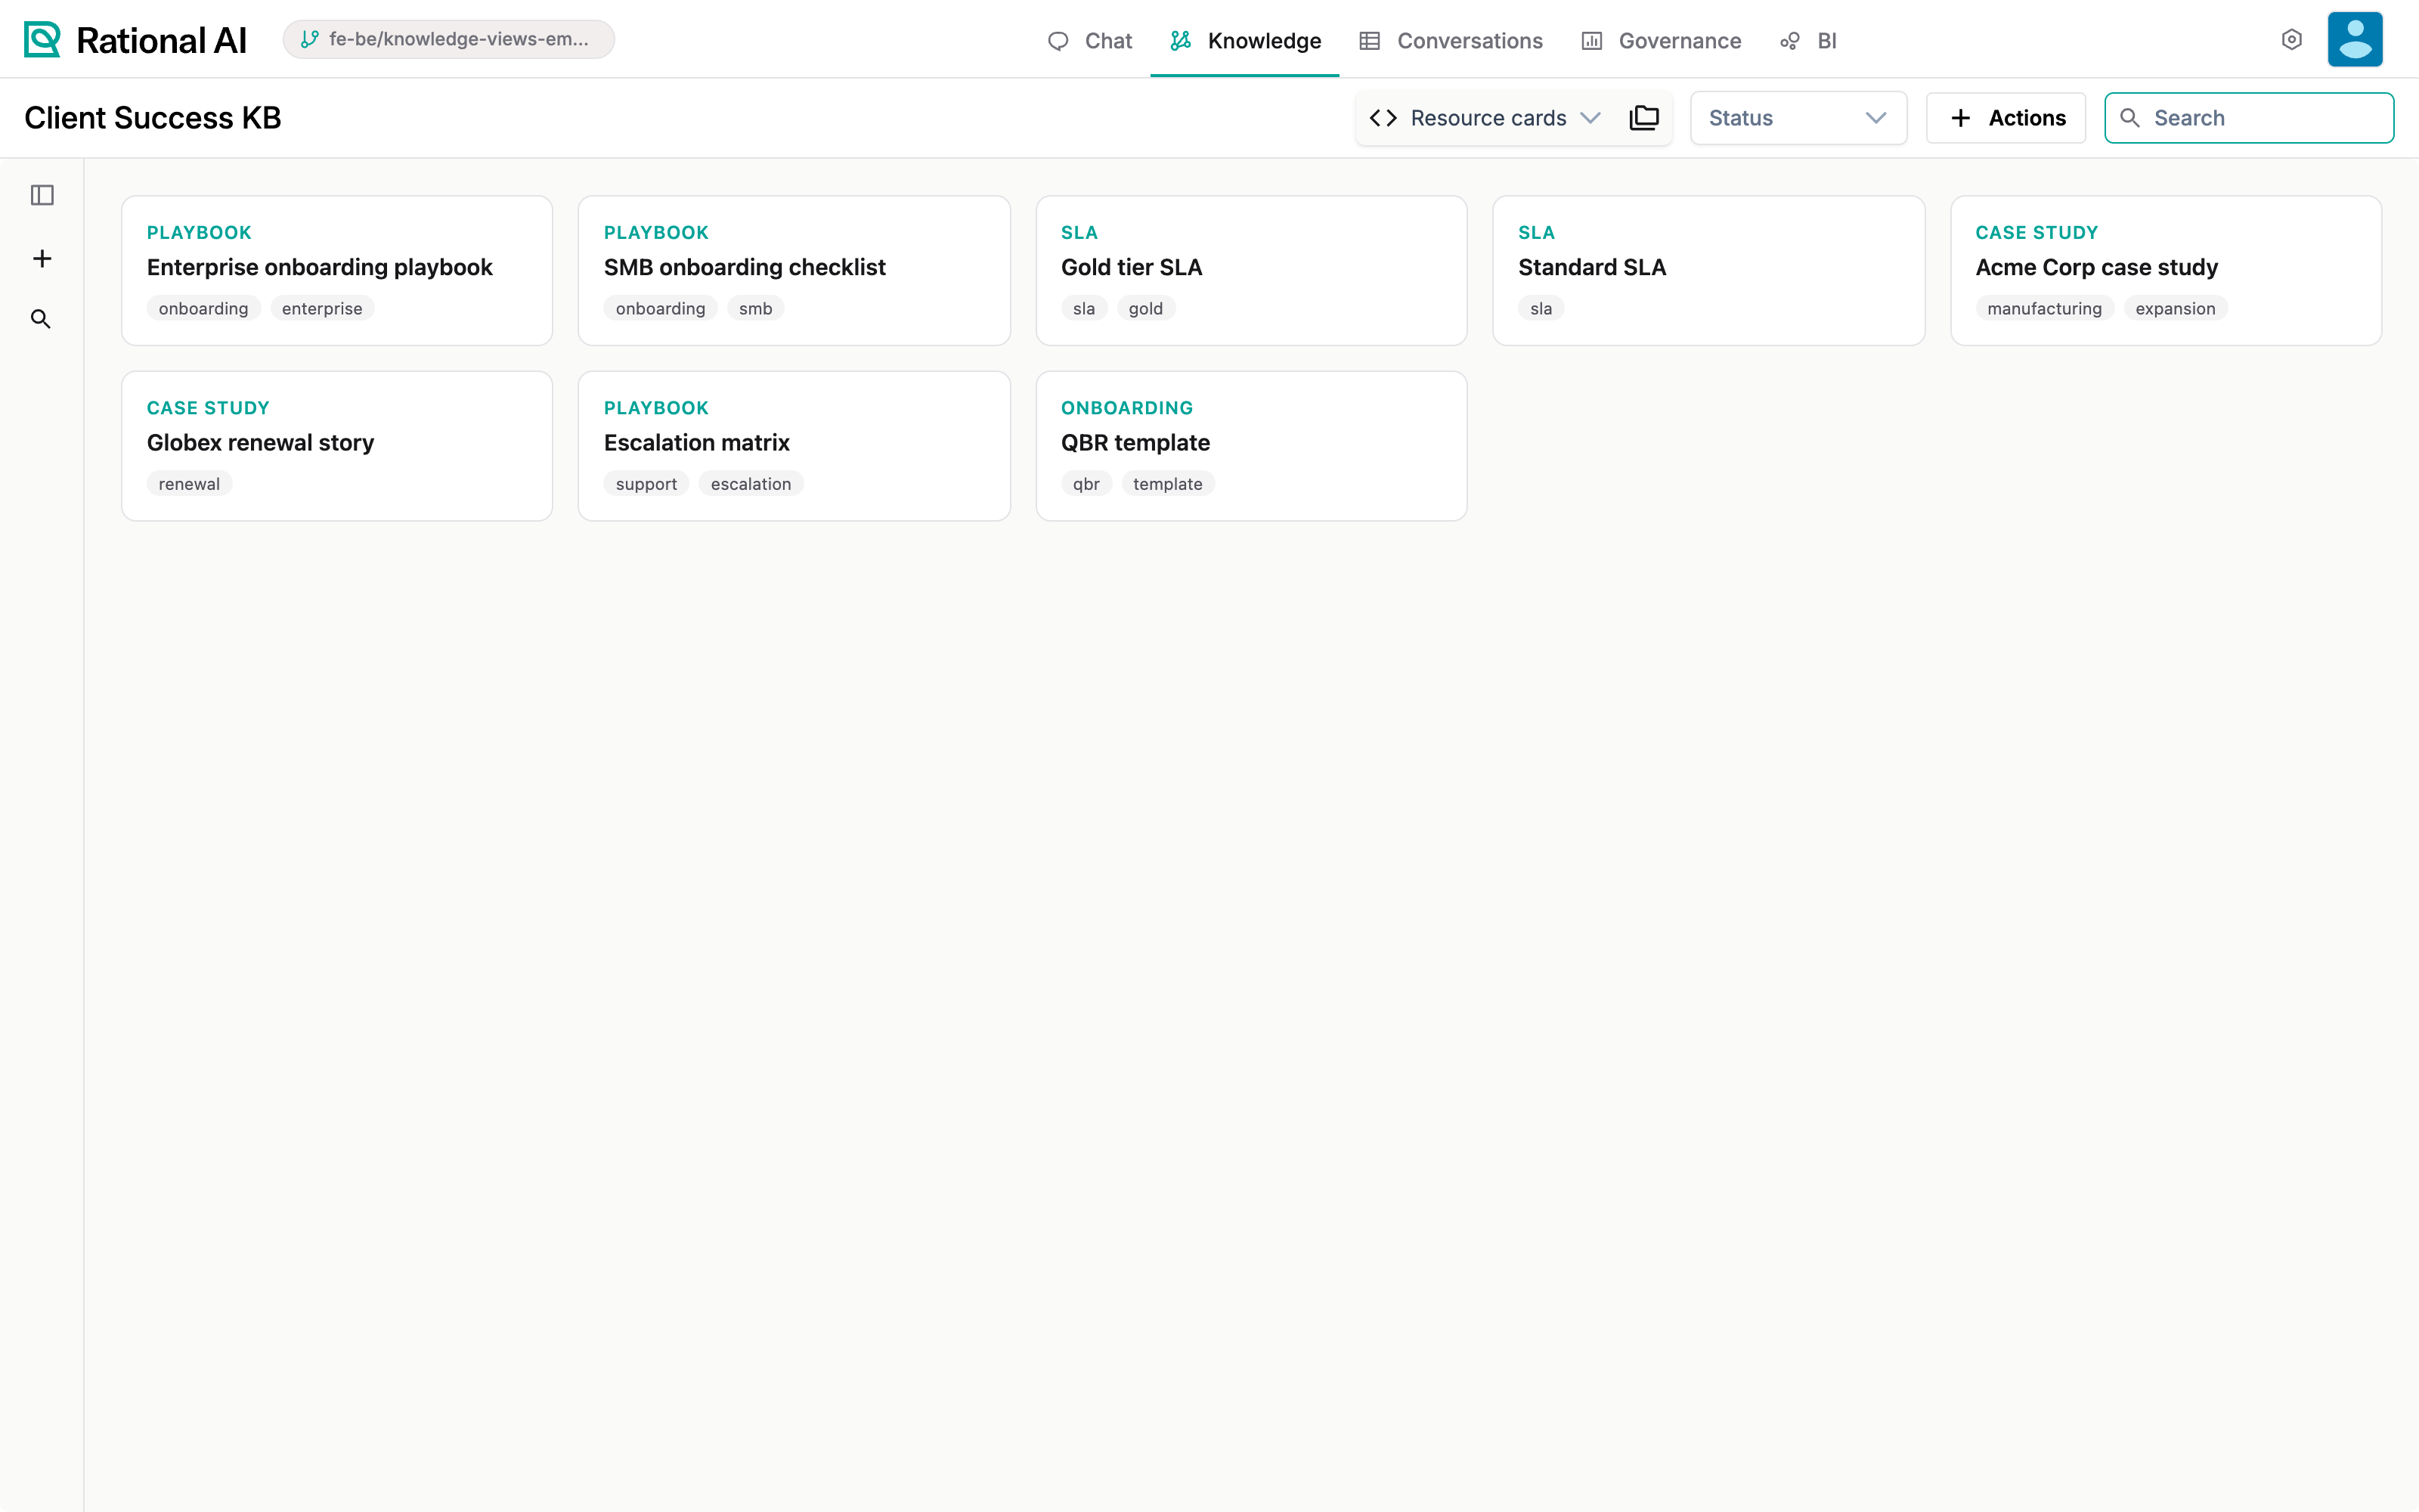Click the Resource cards chevron arrow

tap(1590, 118)
